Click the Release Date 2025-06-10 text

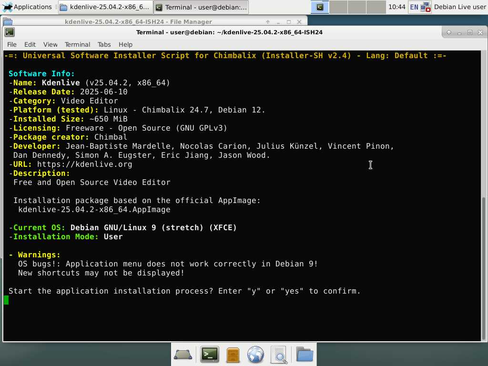pos(68,92)
